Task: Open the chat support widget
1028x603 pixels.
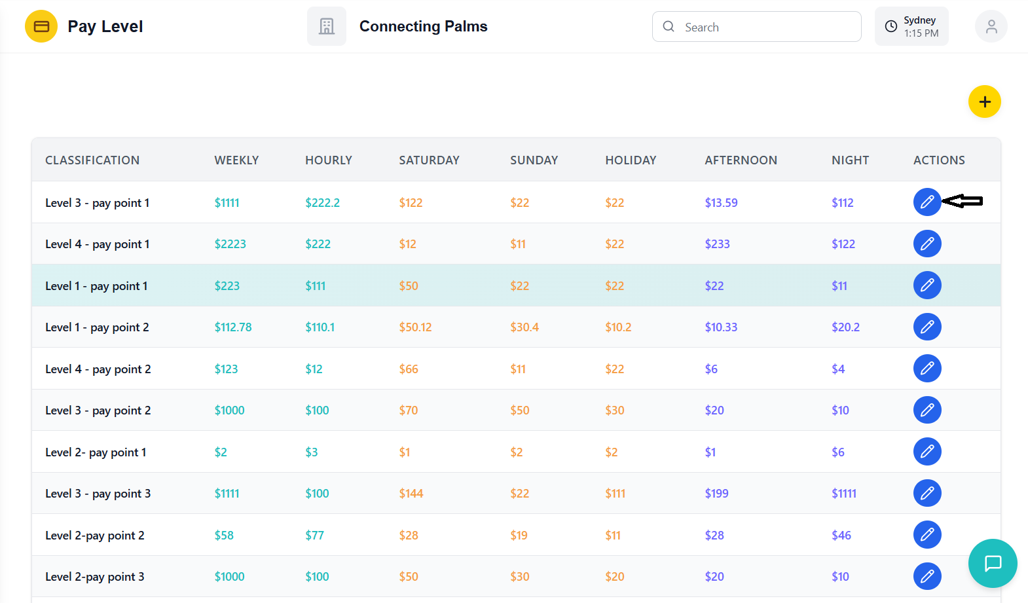Action: (x=992, y=563)
